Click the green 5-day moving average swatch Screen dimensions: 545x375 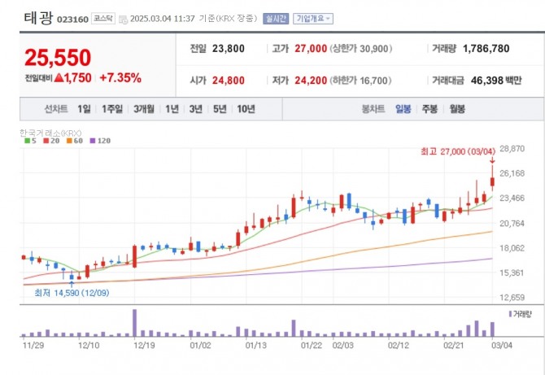(27, 141)
